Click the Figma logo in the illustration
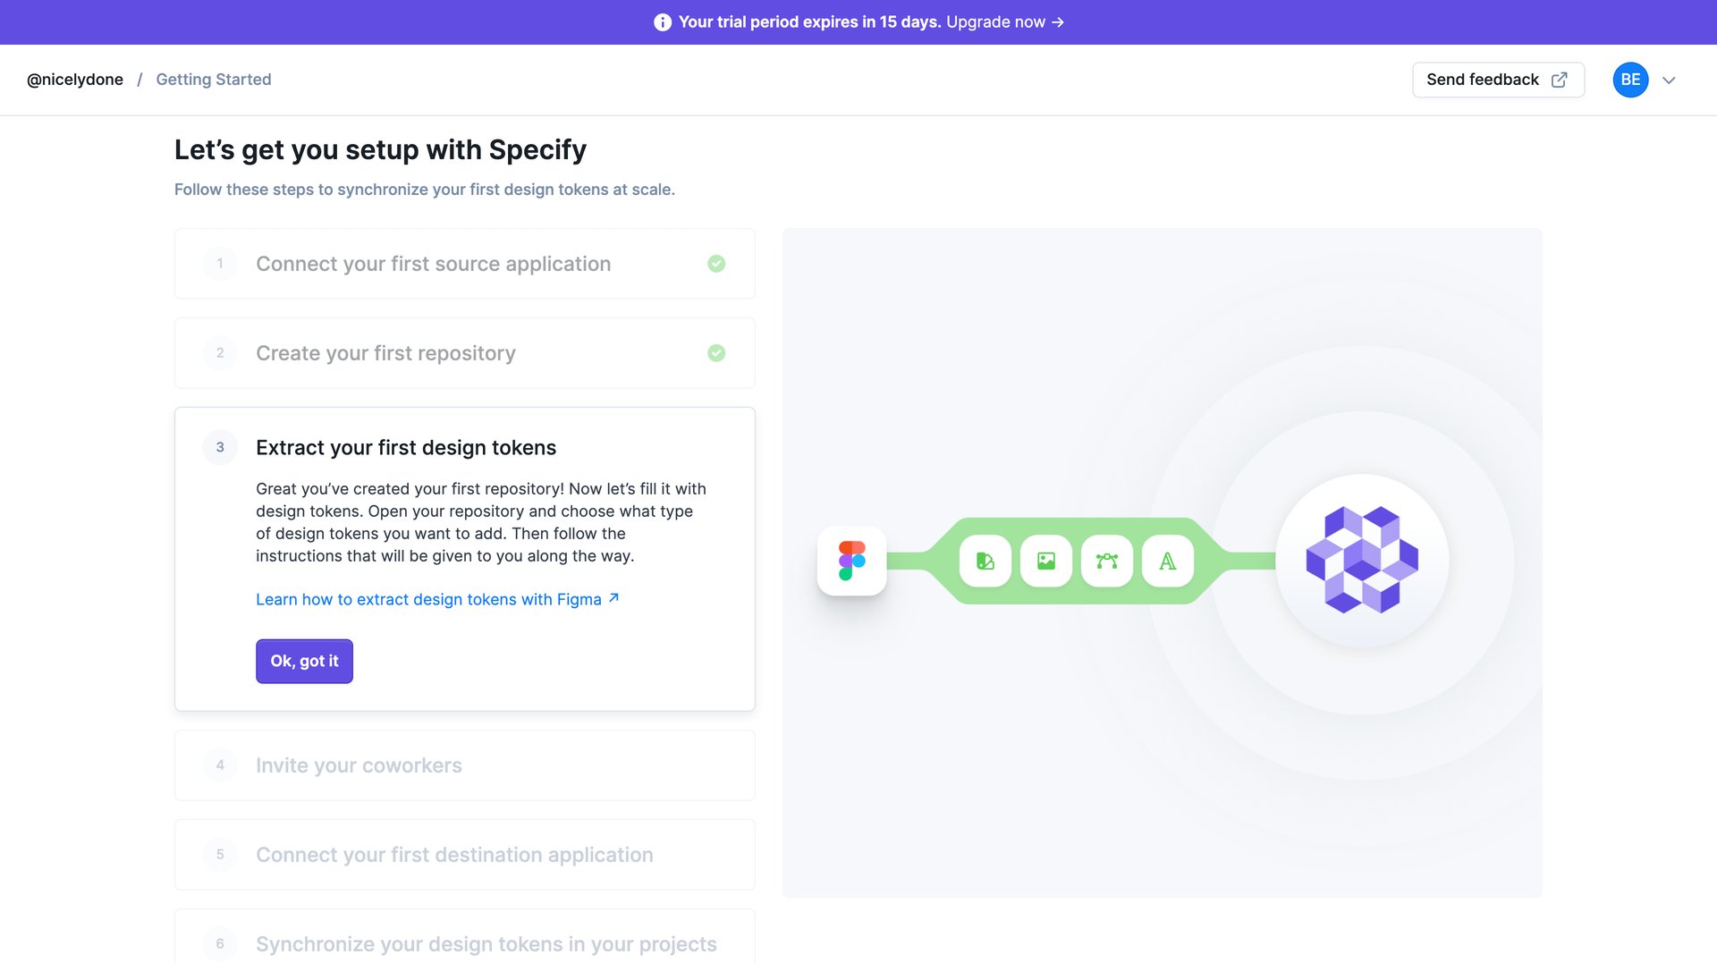Image resolution: width=1717 pixels, height=963 pixels. (x=851, y=561)
